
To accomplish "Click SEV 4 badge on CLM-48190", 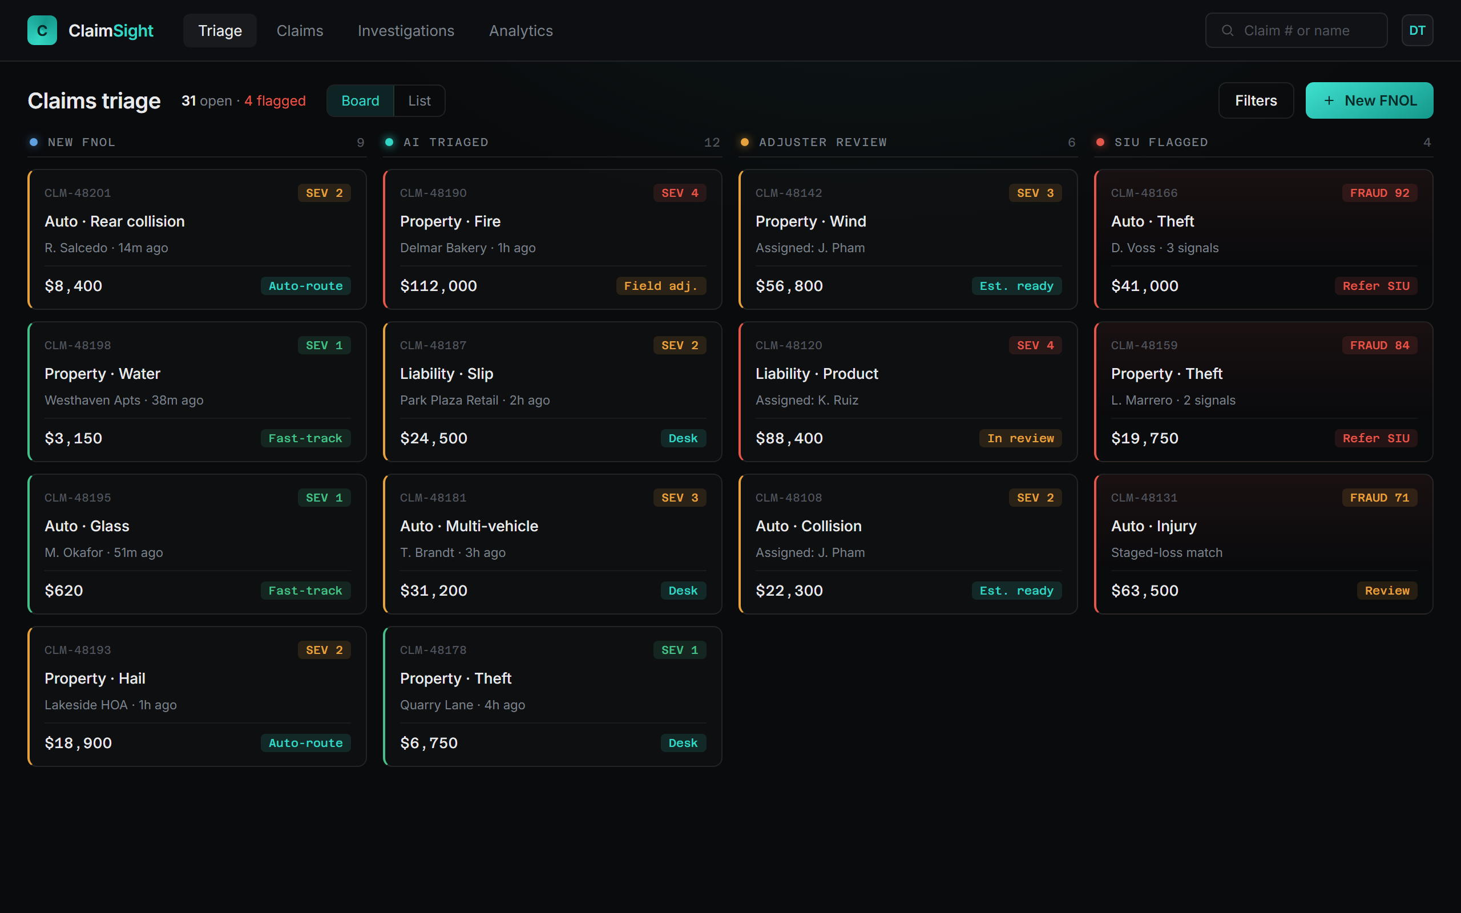I will 680,193.
